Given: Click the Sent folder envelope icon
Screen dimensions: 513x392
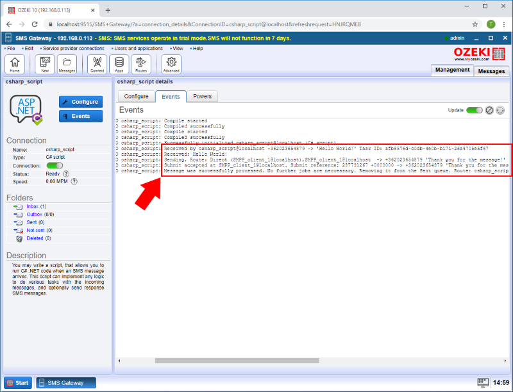Looking at the screenshot, I should click(x=18, y=222).
